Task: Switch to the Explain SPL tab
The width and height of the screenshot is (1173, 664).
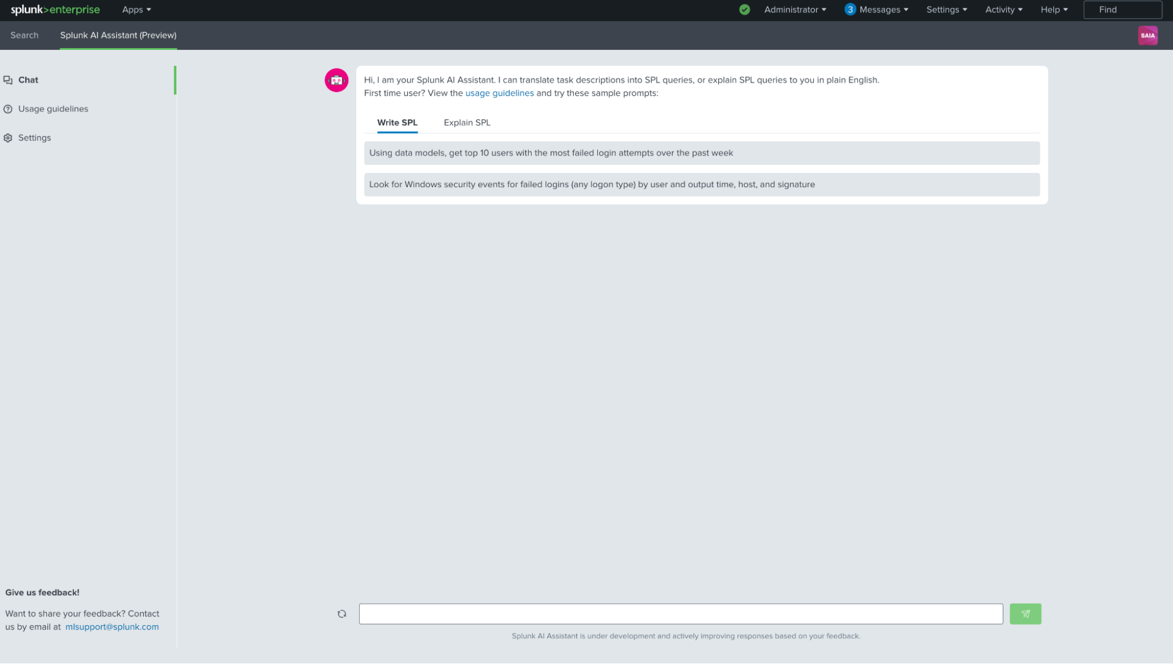Action: pyautogui.click(x=467, y=123)
